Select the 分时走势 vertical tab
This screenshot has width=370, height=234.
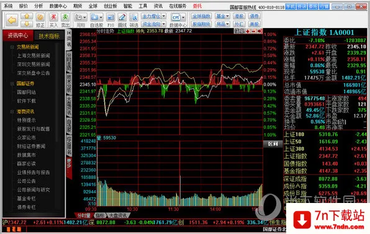click(x=69, y=62)
